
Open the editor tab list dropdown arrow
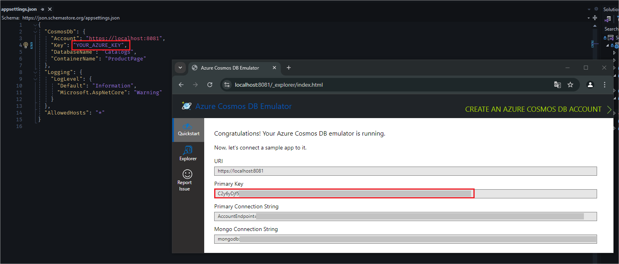click(589, 9)
